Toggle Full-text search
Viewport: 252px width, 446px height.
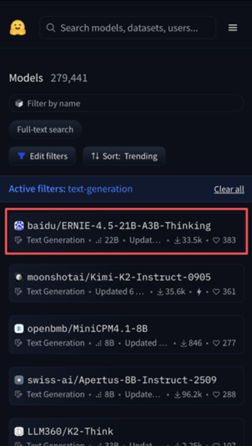click(45, 130)
